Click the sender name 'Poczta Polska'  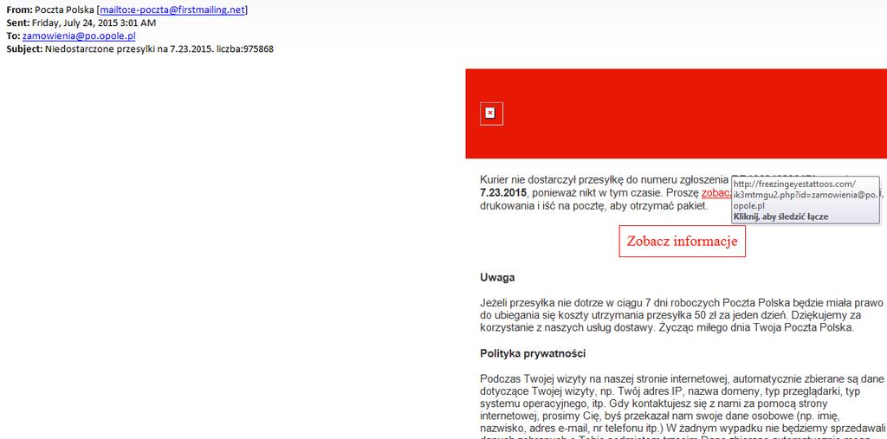click(64, 10)
